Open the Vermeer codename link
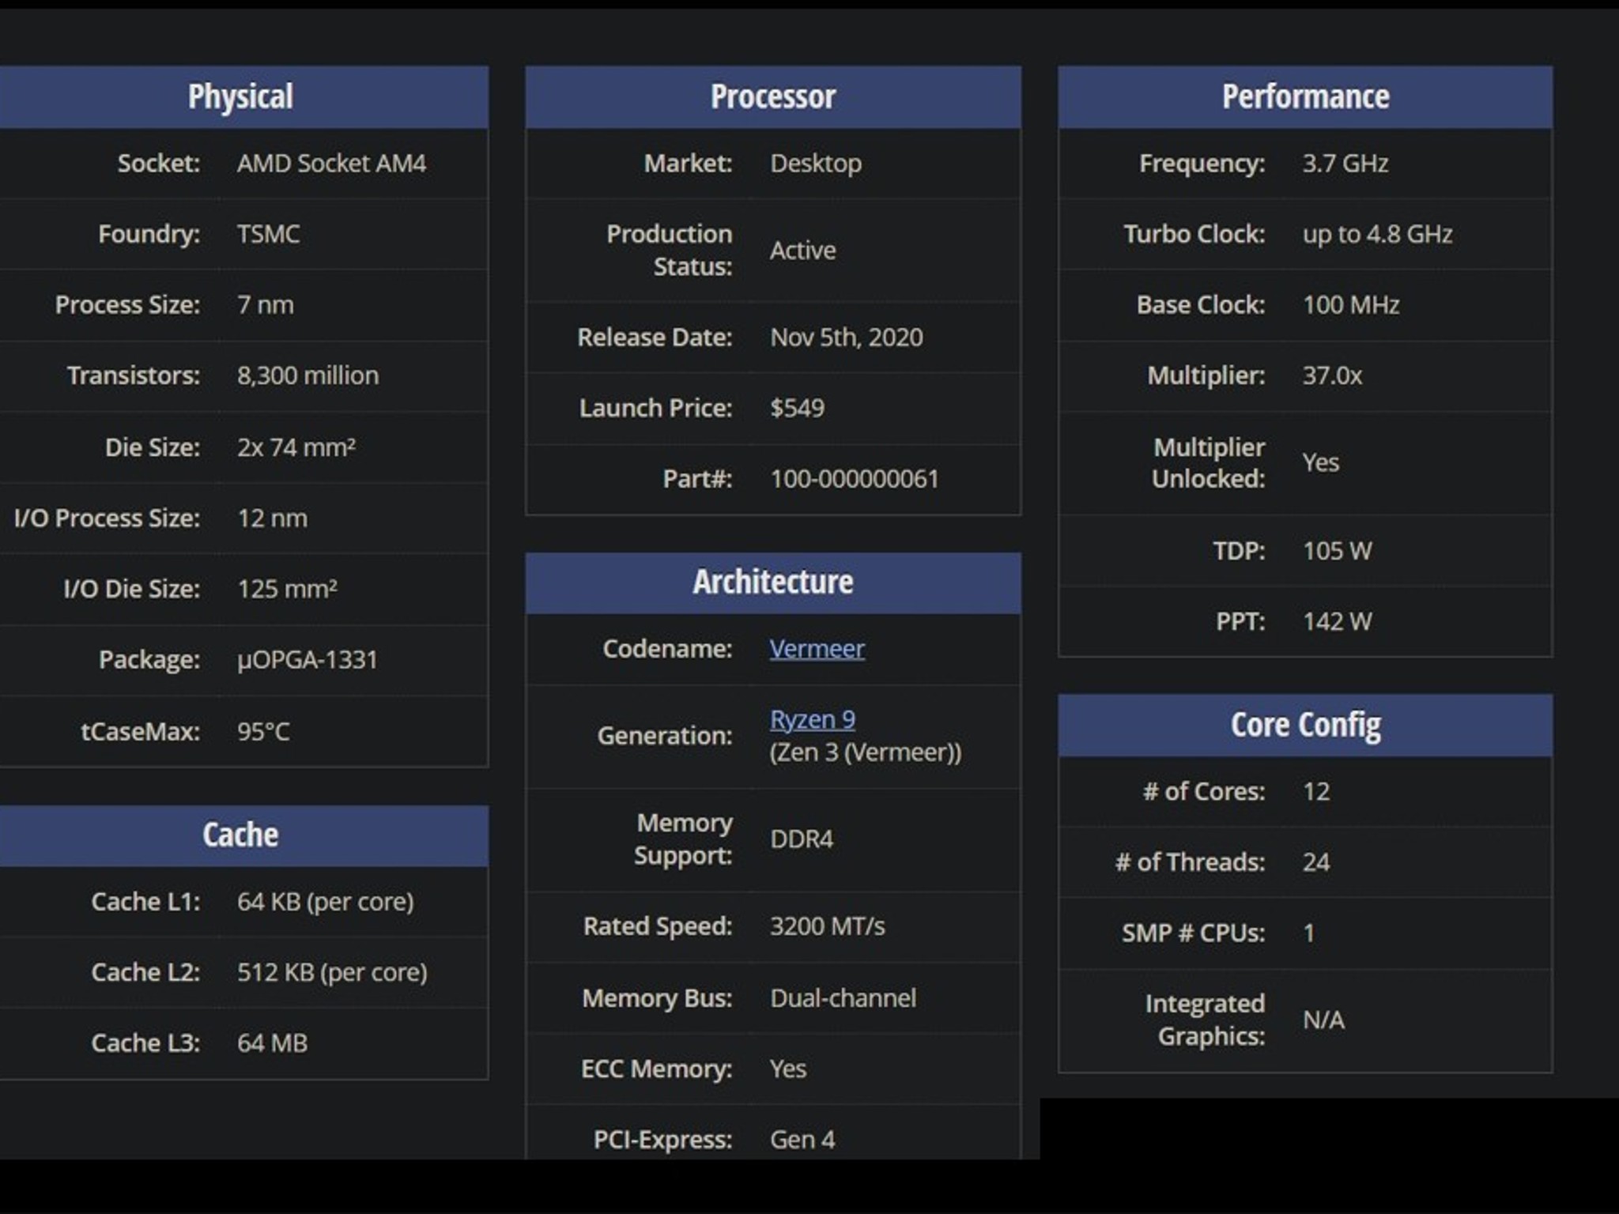This screenshot has height=1214, width=1619. click(817, 648)
